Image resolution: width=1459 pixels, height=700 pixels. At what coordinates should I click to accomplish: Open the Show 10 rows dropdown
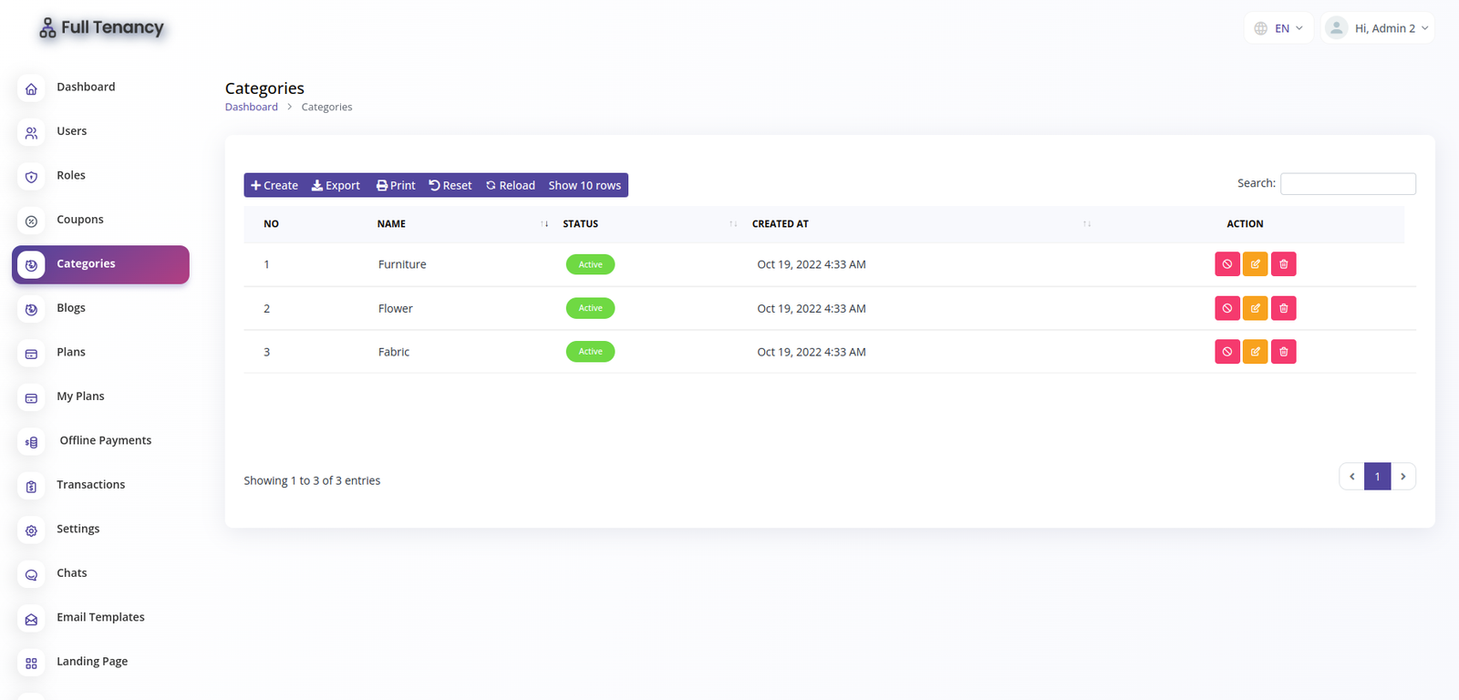pos(585,185)
